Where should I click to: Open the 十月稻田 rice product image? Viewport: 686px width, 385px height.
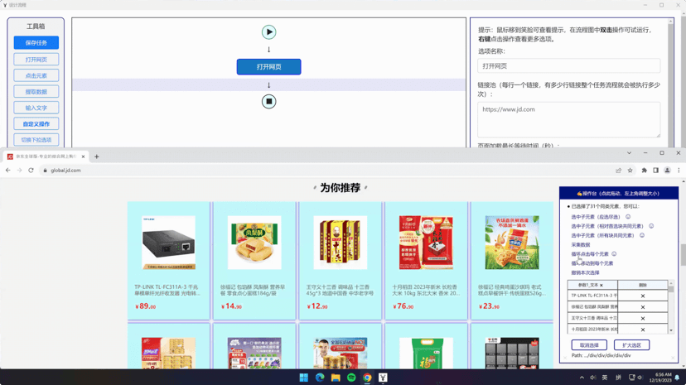tap(426, 243)
